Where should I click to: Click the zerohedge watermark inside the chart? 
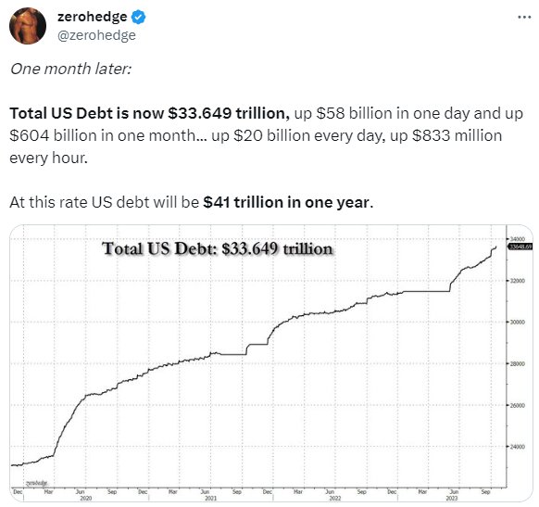pyautogui.click(x=36, y=483)
